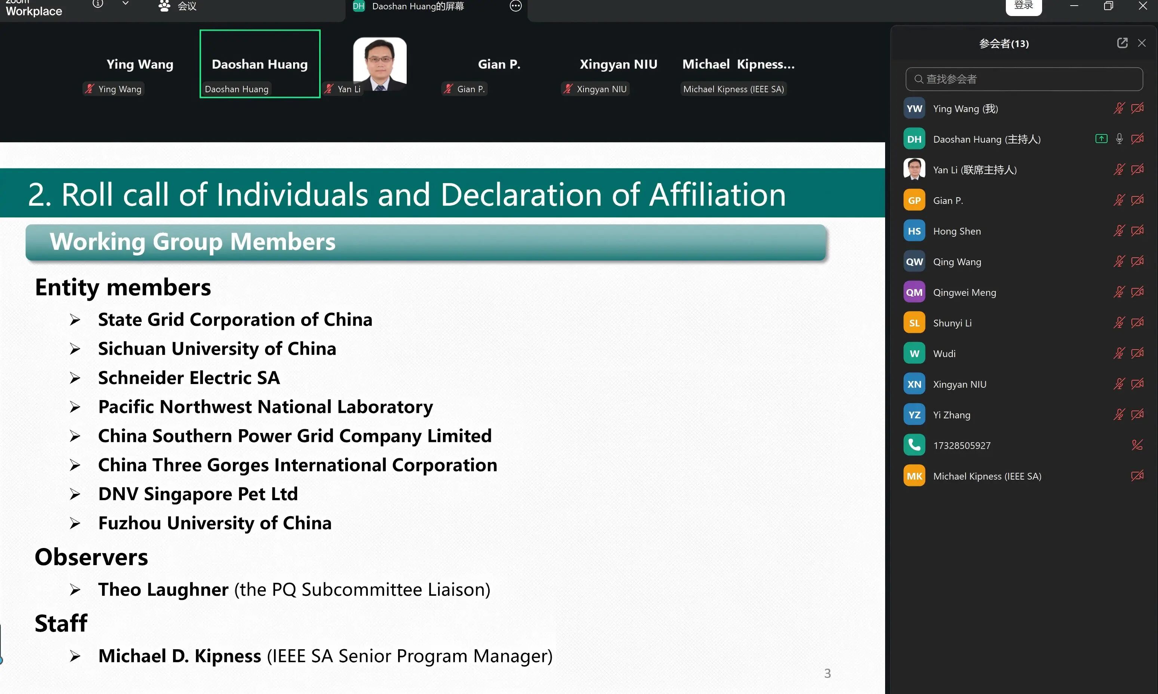Select Qingwei Meng in participant list

click(x=964, y=292)
